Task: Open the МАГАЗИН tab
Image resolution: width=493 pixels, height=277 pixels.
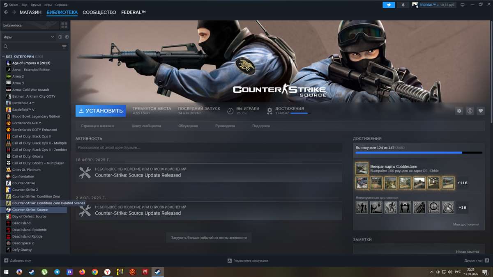Action: click(x=30, y=12)
